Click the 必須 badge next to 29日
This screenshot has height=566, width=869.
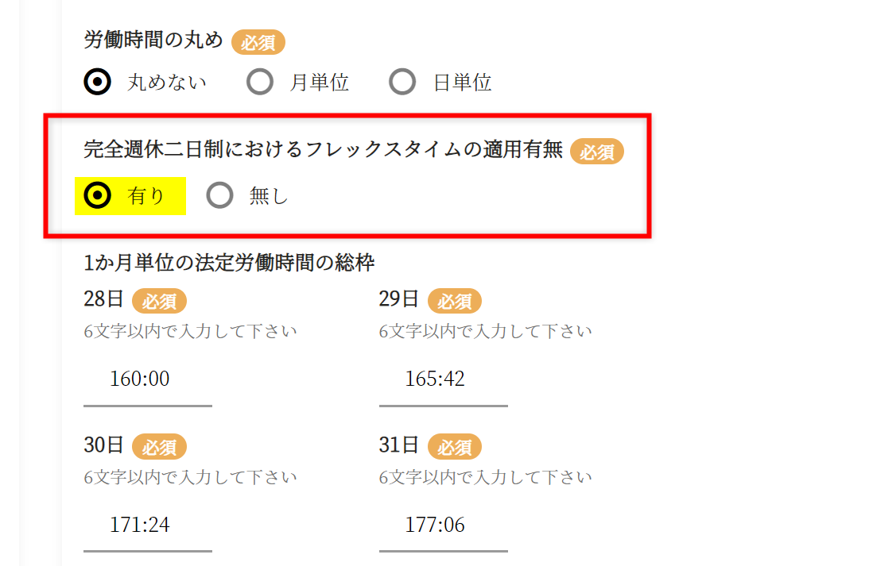455,302
